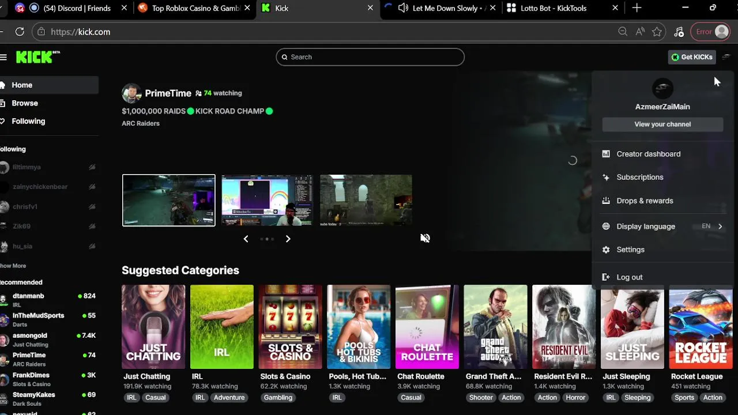Image resolution: width=738 pixels, height=415 pixels.
Task: Click the AzmeerZaiMain avatar in menu
Action: pos(662,88)
